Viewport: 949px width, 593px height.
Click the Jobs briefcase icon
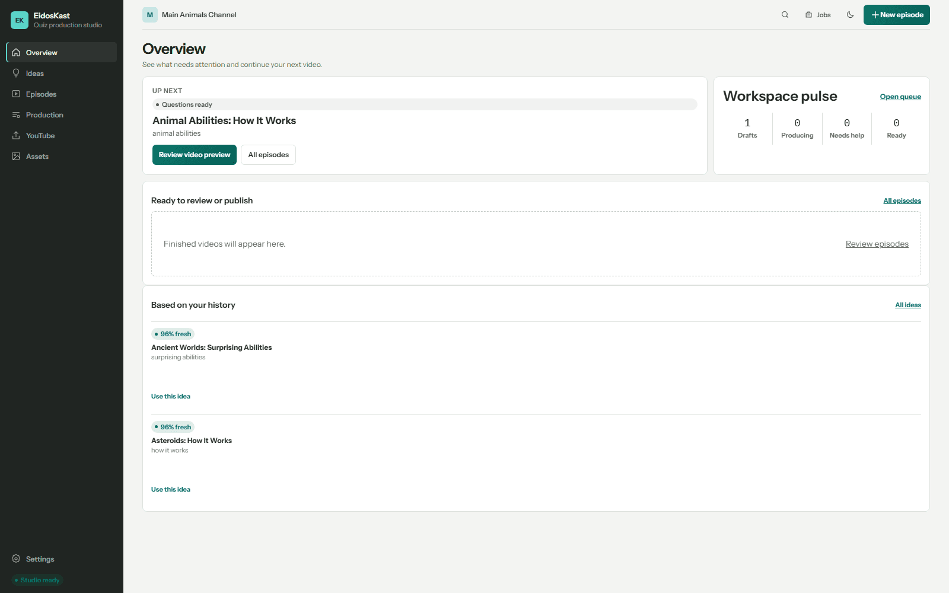click(808, 15)
